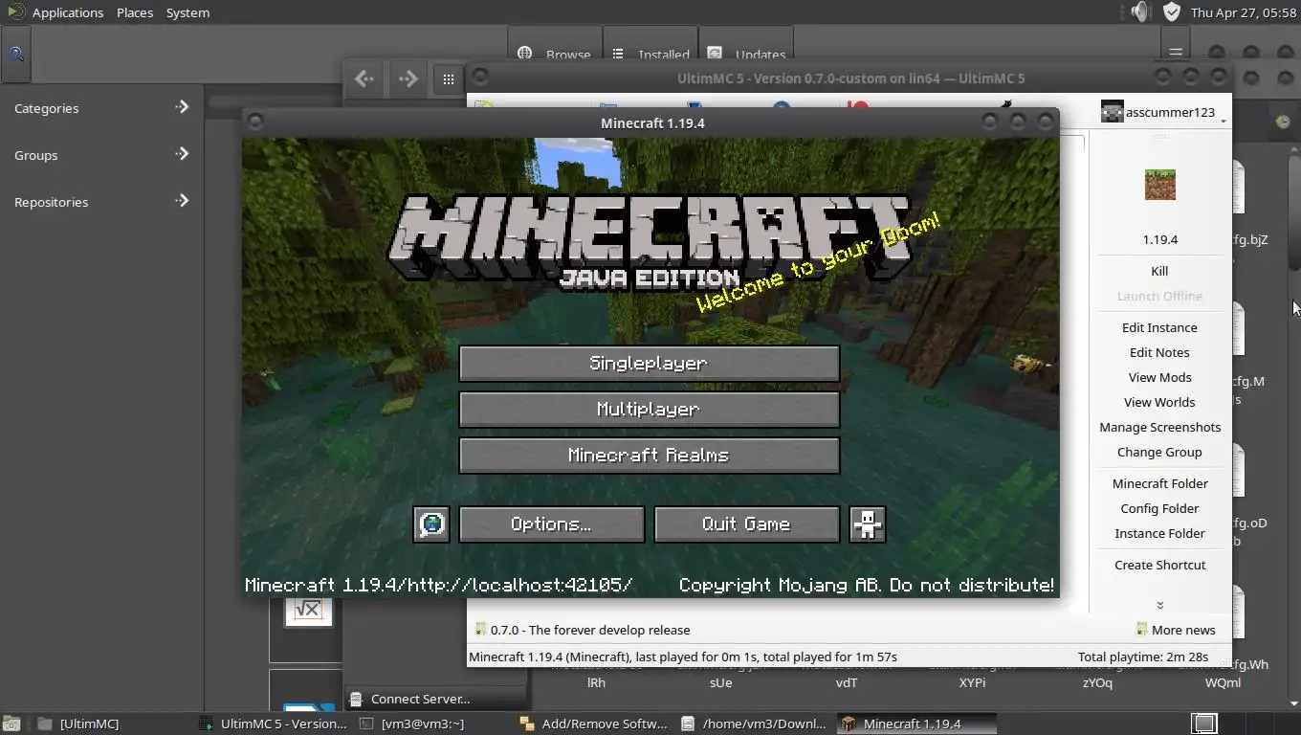The image size is (1301, 735).
Task: Open the asscummer123 account dropdown
Action: tap(1224, 120)
